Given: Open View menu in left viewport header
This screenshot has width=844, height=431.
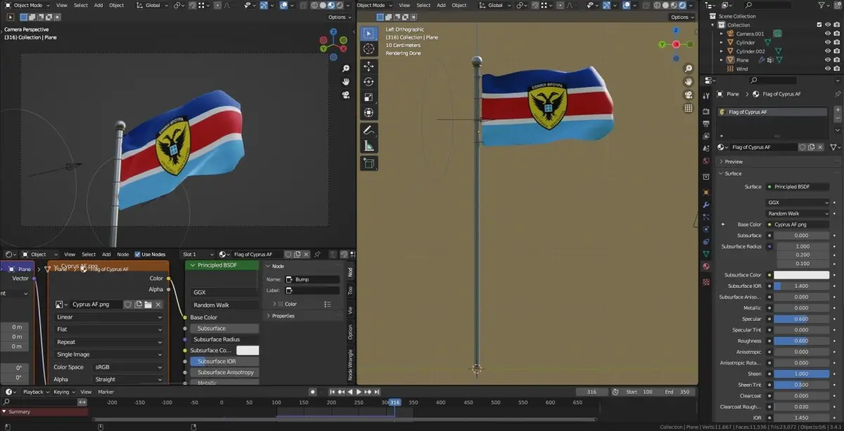Looking at the screenshot, I should pos(62,5).
